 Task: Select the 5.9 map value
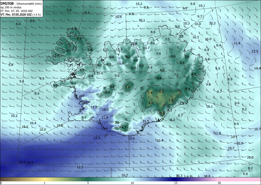point(90,50)
